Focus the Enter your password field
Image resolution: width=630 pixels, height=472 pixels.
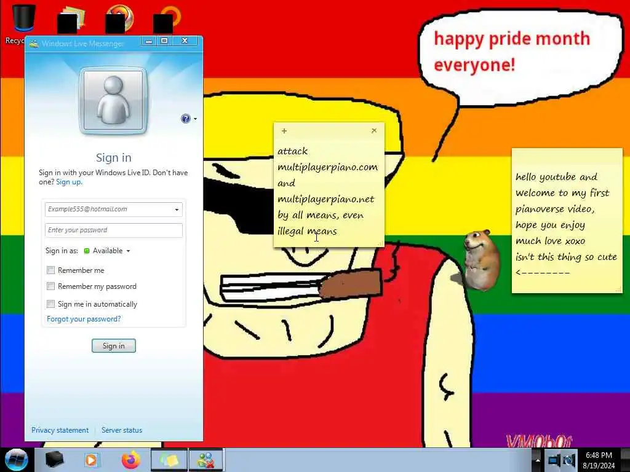coord(114,230)
